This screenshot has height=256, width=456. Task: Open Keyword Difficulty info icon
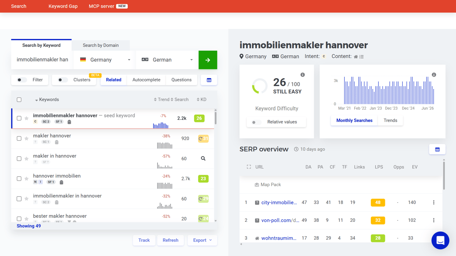pyautogui.click(x=302, y=75)
